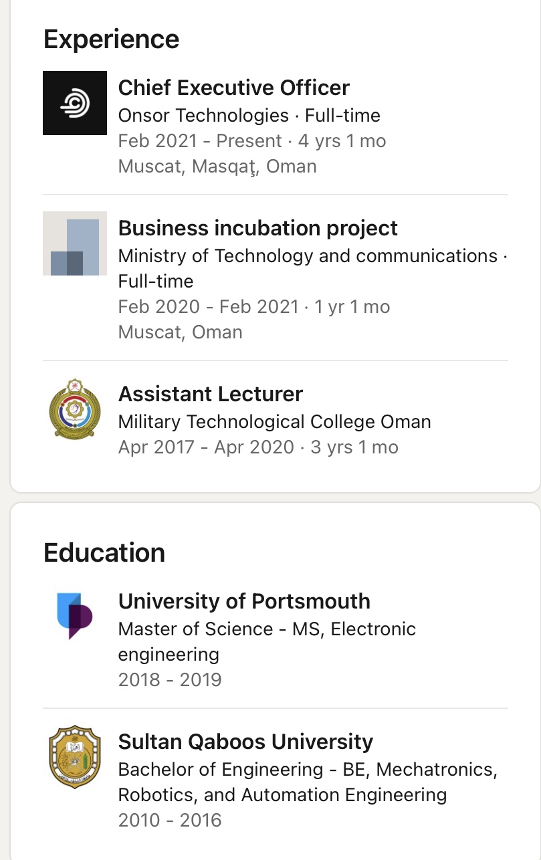Click the Bachelor of Engineering degree text

pos(308,770)
